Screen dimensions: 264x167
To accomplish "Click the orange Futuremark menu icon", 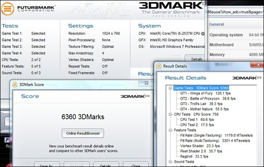I will point(8,9).
